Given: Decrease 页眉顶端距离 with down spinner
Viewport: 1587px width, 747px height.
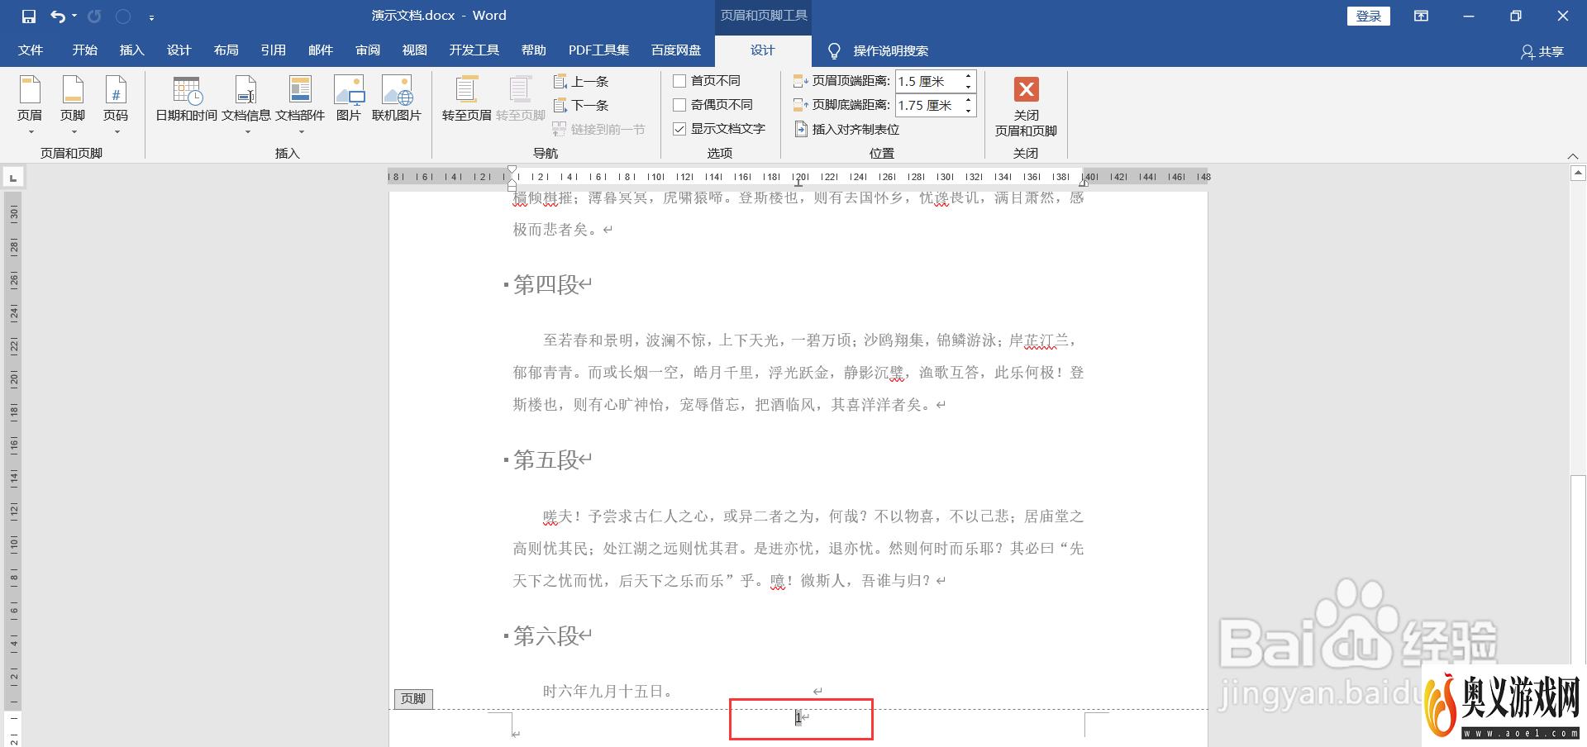Looking at the screenshot, I should click(968, 87).
